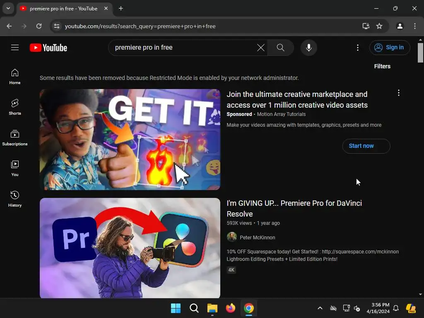This screenshot has width=424, height=318.
Task: Start voice search with the microphone
Action: point(308,48)
